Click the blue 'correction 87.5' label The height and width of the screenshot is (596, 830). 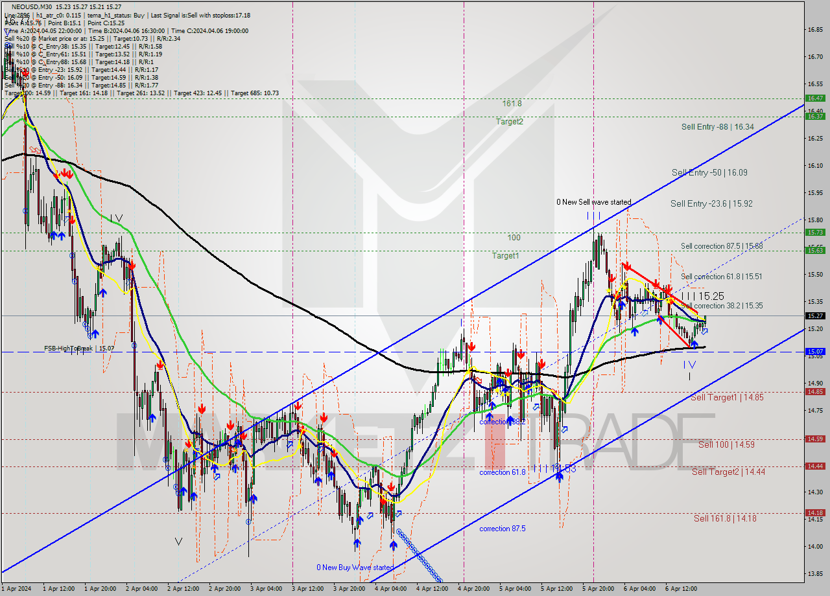point(503,529)
